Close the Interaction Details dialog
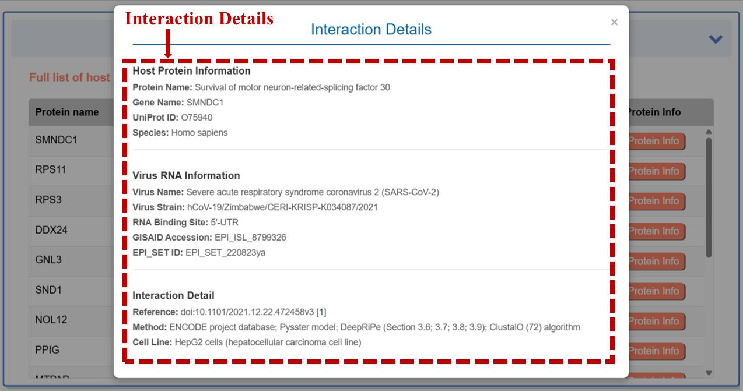This screenshot has height=392, width=743. [x=614, y=23]
